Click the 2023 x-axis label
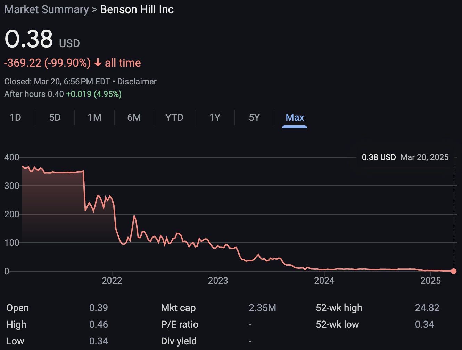This screenshot has height=350, width=462. click(218, 281)
